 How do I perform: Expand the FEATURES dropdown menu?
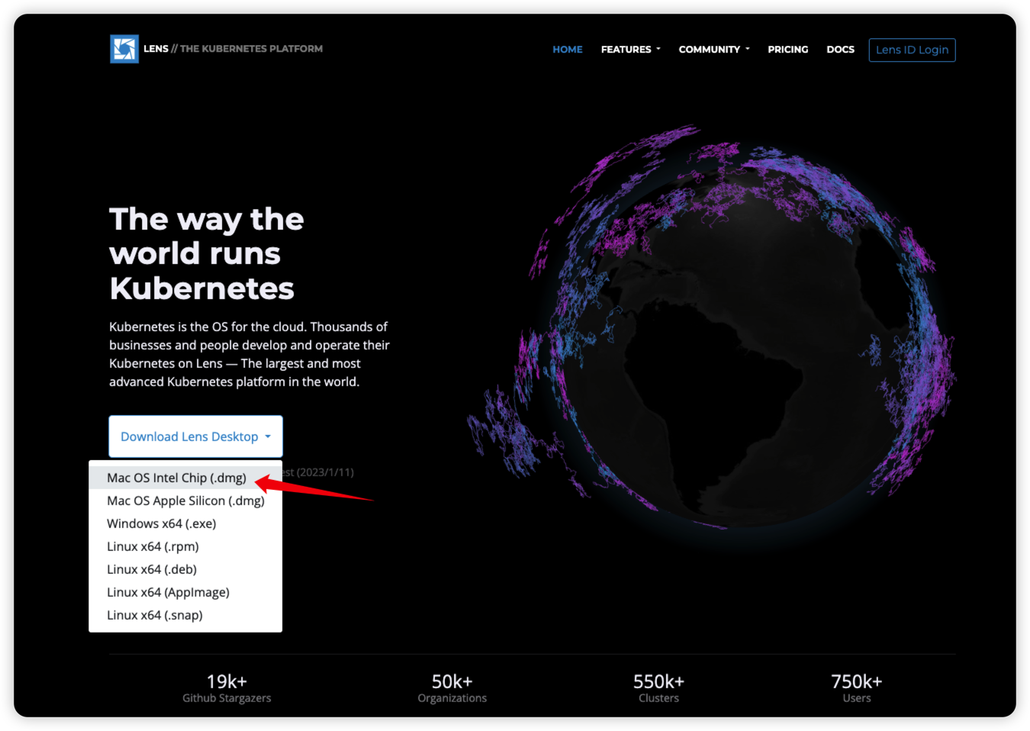[630, 50]
